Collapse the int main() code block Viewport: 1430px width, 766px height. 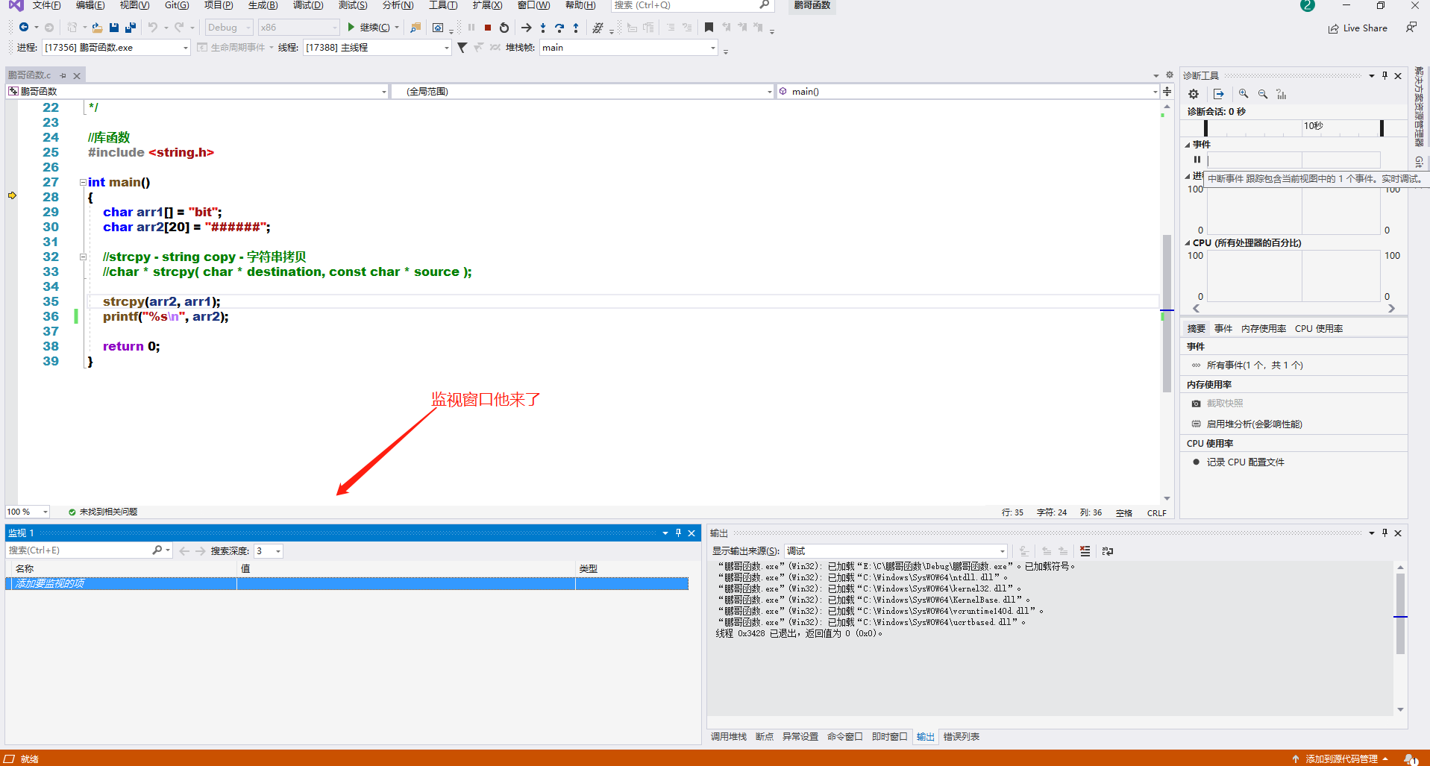[83, 182]
